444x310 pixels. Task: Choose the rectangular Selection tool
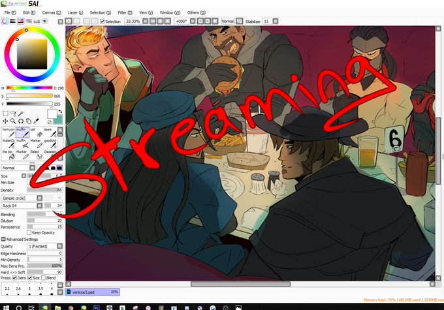pyautogui.click(x=5, y=114)
